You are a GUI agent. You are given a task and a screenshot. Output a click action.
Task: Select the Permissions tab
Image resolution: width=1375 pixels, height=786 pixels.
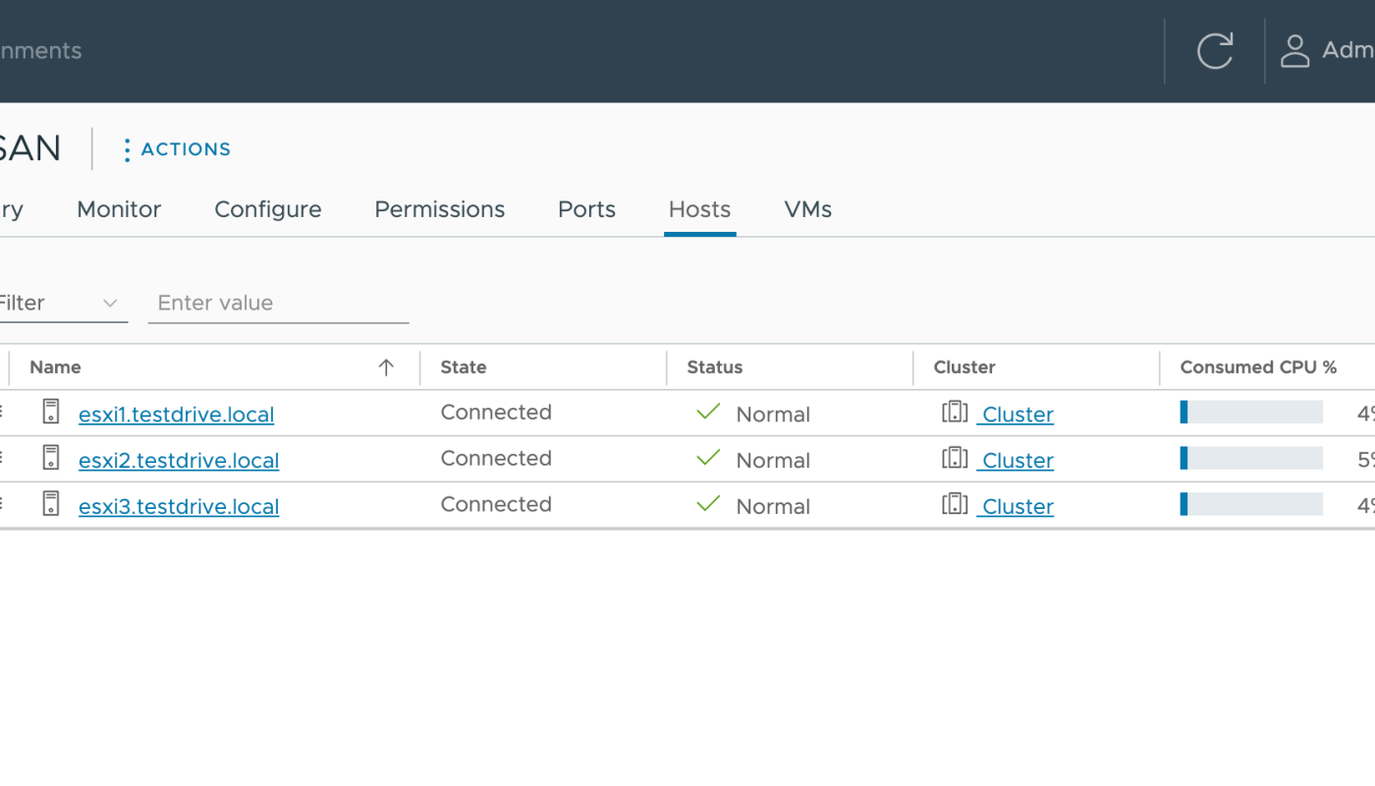click(439, 209)
